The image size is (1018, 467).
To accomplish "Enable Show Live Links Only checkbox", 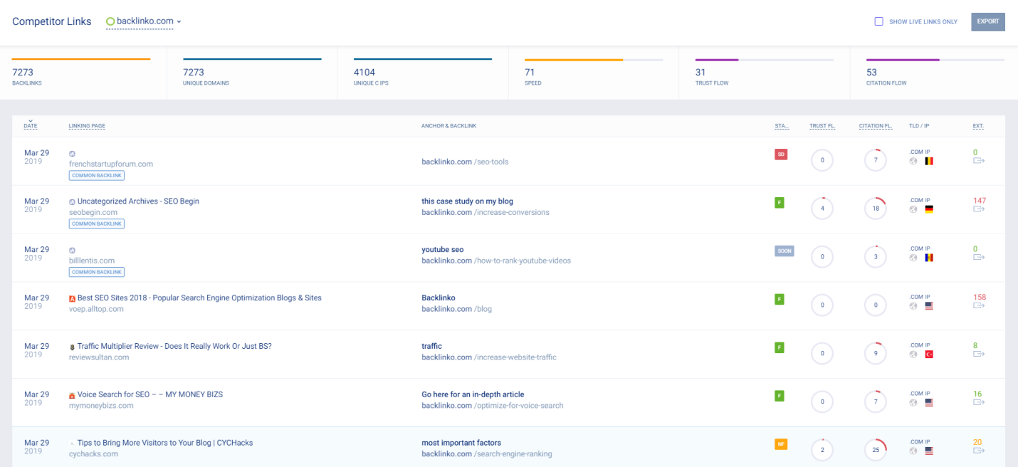I will (879, 21).
